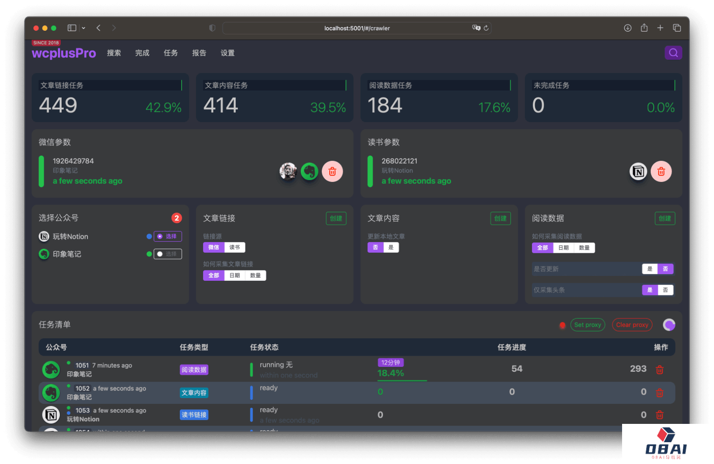Viewport: 714px width, 464px height.
Task: Click the 文章链接任务 449 stat card
Action: point(110,98)
